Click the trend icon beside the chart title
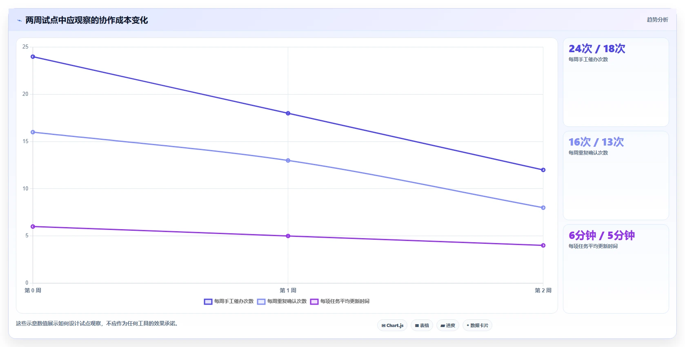This screenshot has height=347, width=685. pyautogui.click(x=19, y=20)
